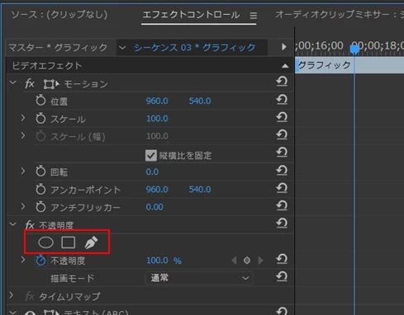Reset the 不透明度 percentage parameter
The width and height of the screenshot is (404, 315).
click(x=282, y=259)
